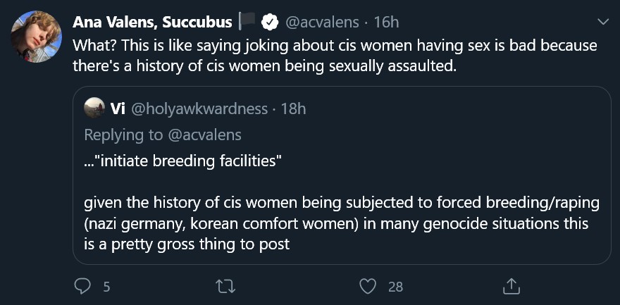620x305 pixels.
Task: Open the quoted tweet at "initiate breeding facilities"
Action: coord(183,161)
